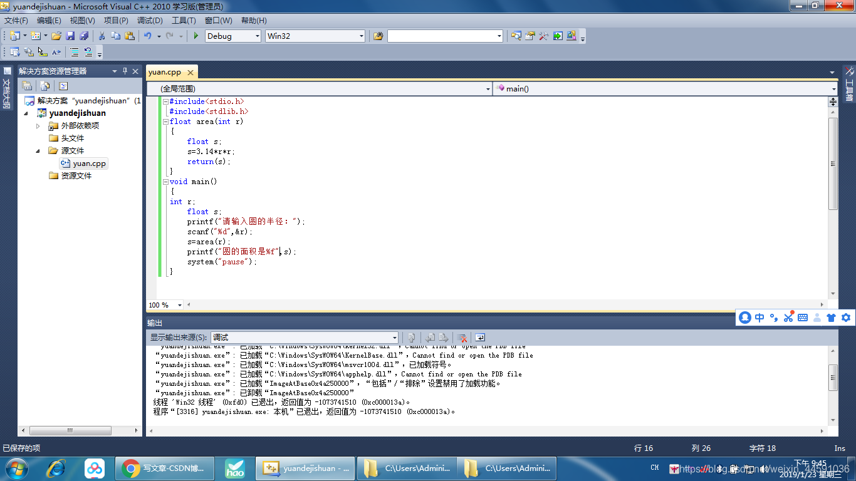Image resolution: width=856 pixels, height=481 pixels.
Task: Click the Copy toolbar icon
Action: (115, 36)
